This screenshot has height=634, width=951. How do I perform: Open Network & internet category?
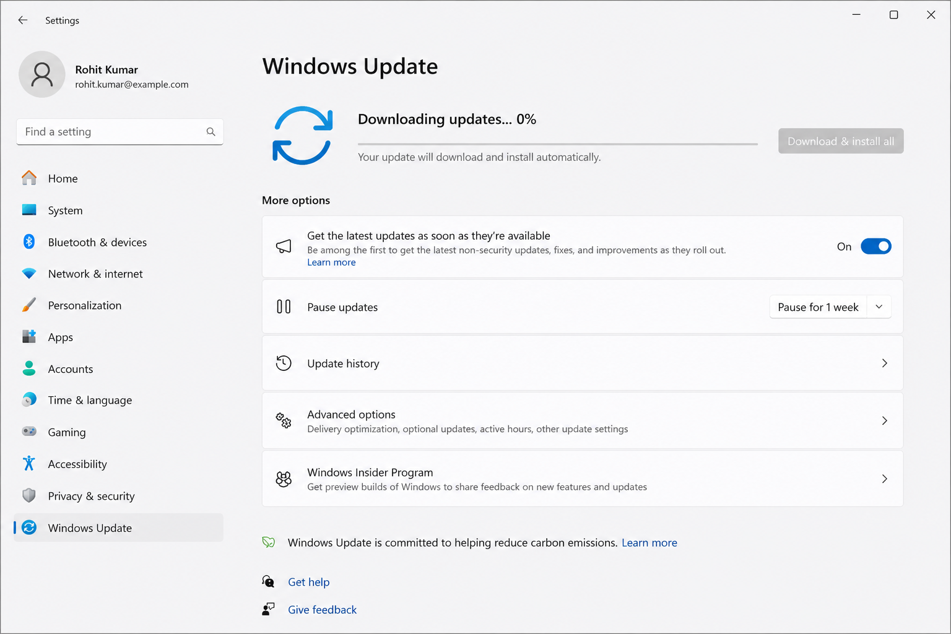tap(118, 274)
